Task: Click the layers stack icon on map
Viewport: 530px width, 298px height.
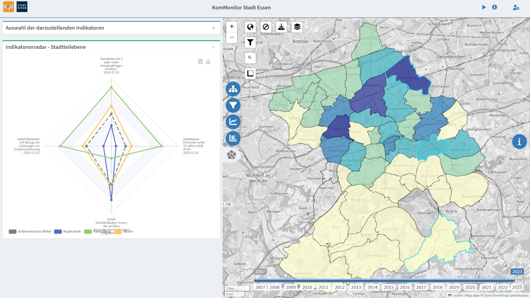Action: coord(297,27)
